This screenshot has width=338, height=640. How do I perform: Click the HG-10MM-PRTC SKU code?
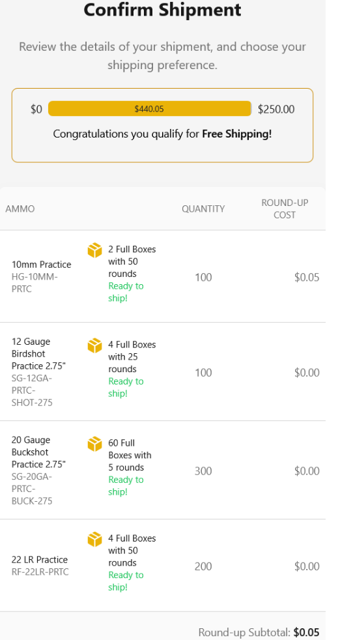(35, 283)
